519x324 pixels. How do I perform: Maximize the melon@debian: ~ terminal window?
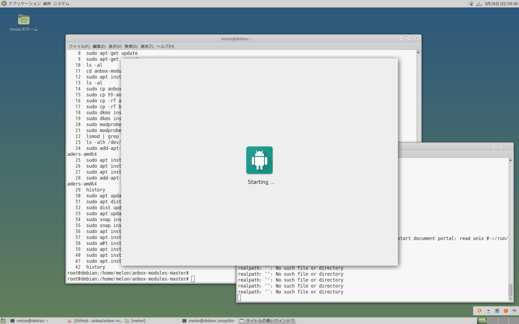(409, 38)
